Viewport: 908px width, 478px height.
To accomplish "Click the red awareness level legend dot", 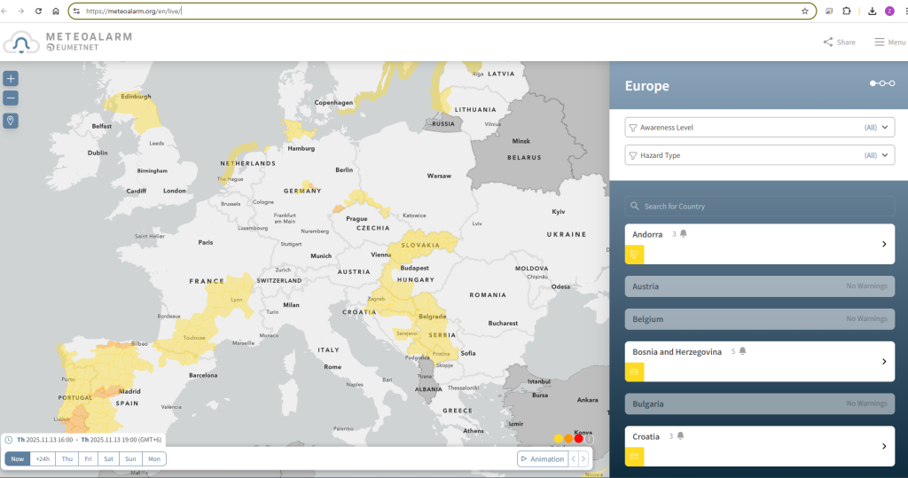I will pos(579,438).
